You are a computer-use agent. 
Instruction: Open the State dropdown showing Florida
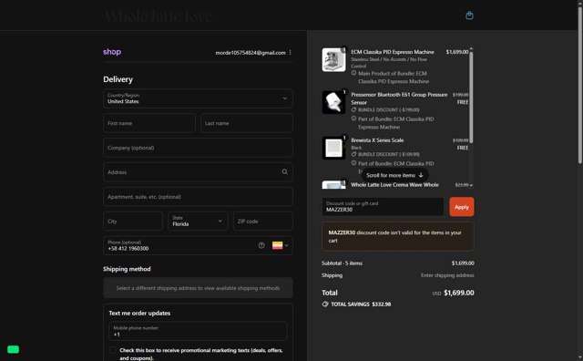tap(198, 221)
